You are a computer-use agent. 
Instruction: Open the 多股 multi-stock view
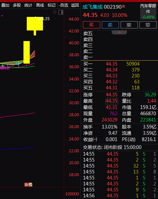tap(17, 5)
